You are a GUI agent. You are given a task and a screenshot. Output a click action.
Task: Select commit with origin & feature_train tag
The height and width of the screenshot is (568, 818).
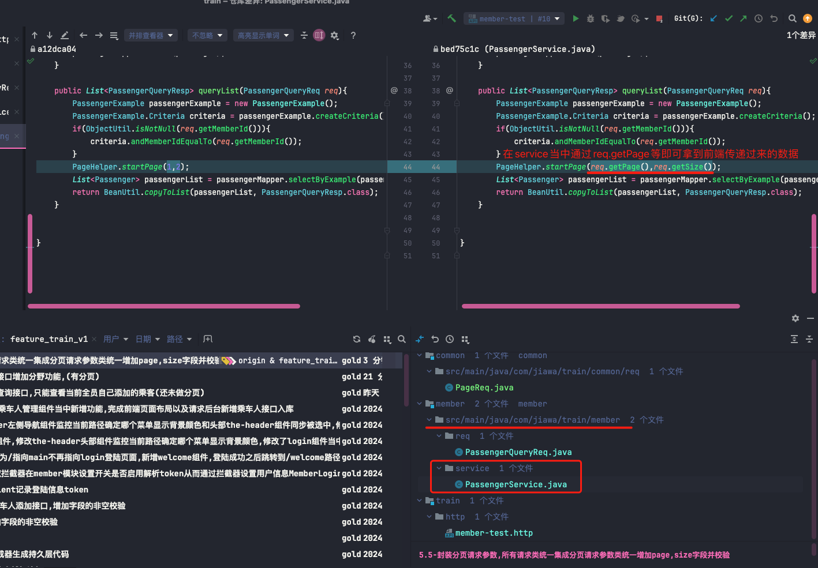click(201, 360)
